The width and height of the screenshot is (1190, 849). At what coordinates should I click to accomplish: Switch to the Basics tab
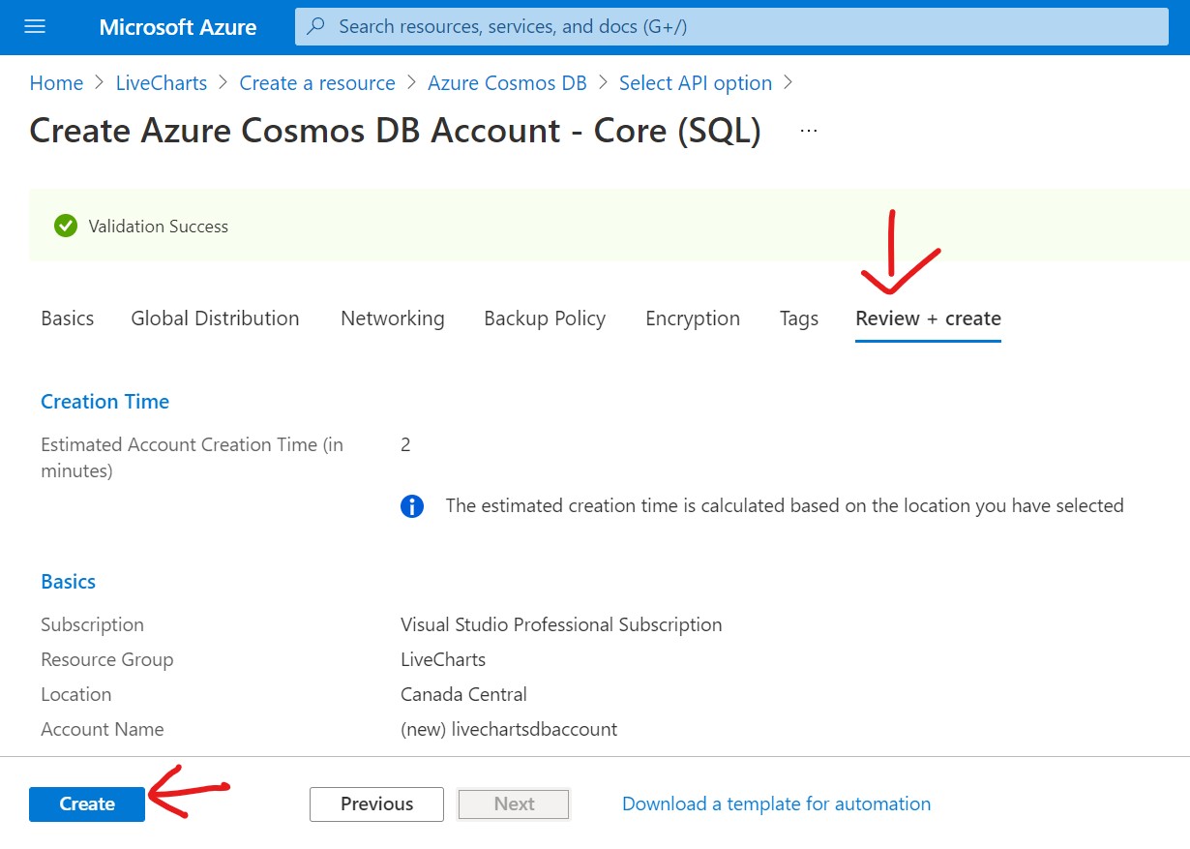[x=68, y=318]
